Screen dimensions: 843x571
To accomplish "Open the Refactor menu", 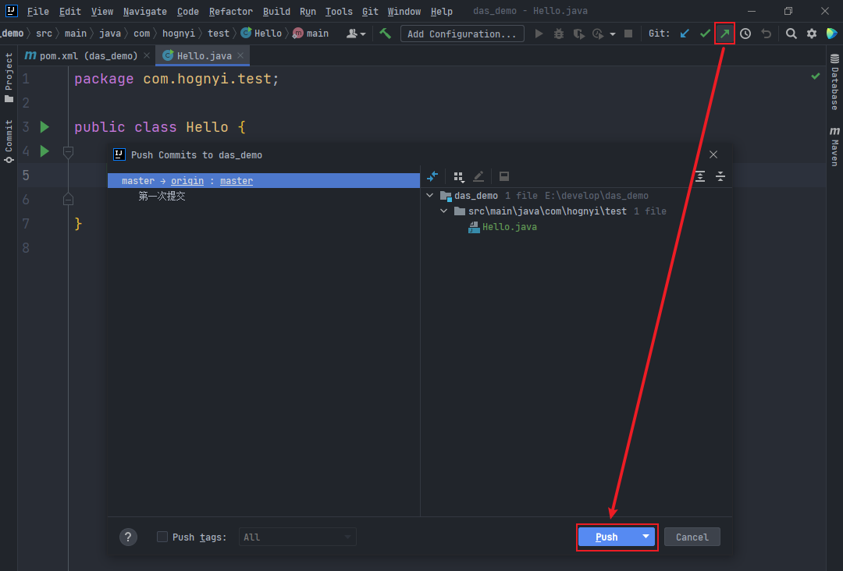I will coord(230,12).
